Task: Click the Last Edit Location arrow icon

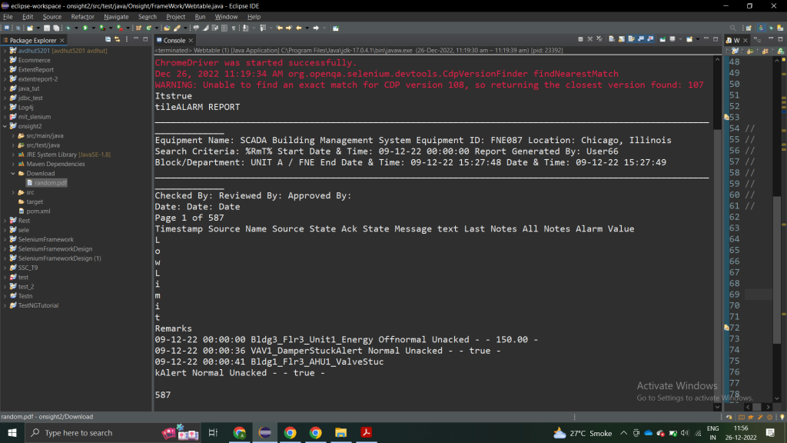Action: pos(279,28)
